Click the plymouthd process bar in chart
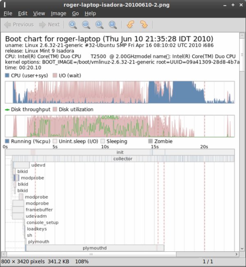 pyautogui.click(x=95, y=248)
